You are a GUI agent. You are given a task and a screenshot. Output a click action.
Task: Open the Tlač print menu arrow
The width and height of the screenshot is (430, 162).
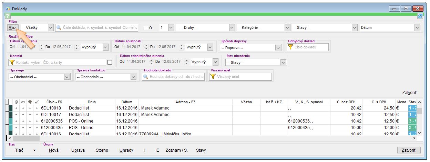(34, 150)
